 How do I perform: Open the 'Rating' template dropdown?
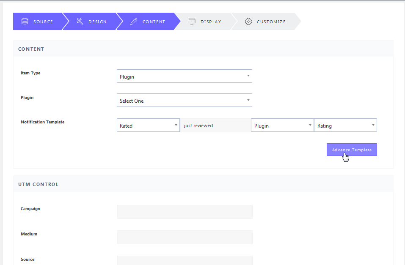coord(346,125)
